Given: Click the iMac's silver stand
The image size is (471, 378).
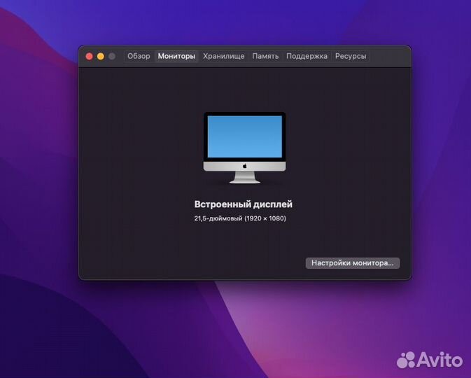Looking at the screenshot, I should click(x=245, y=178).
